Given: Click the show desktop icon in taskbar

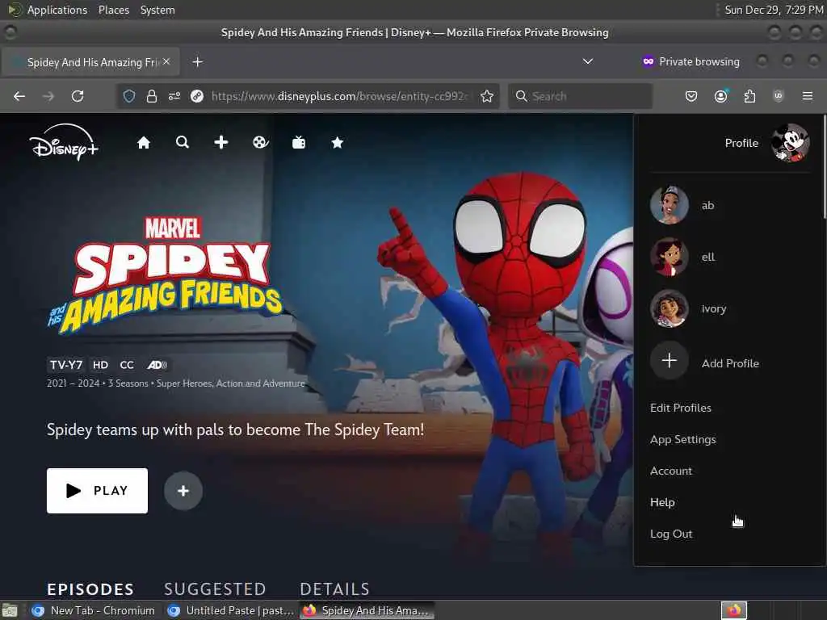Looking at the screenshot, I should (10, 611).
